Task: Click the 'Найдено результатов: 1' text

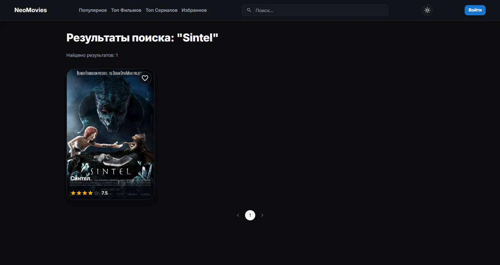Action: pyautogui.click(x=92, y=55)
